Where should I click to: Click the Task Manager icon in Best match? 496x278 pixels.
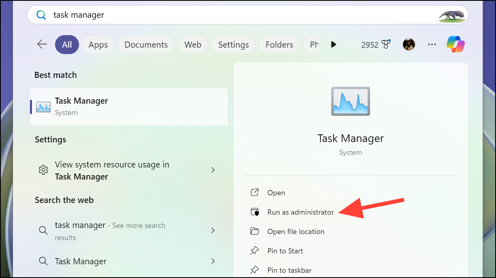click(x=43, y=107)
